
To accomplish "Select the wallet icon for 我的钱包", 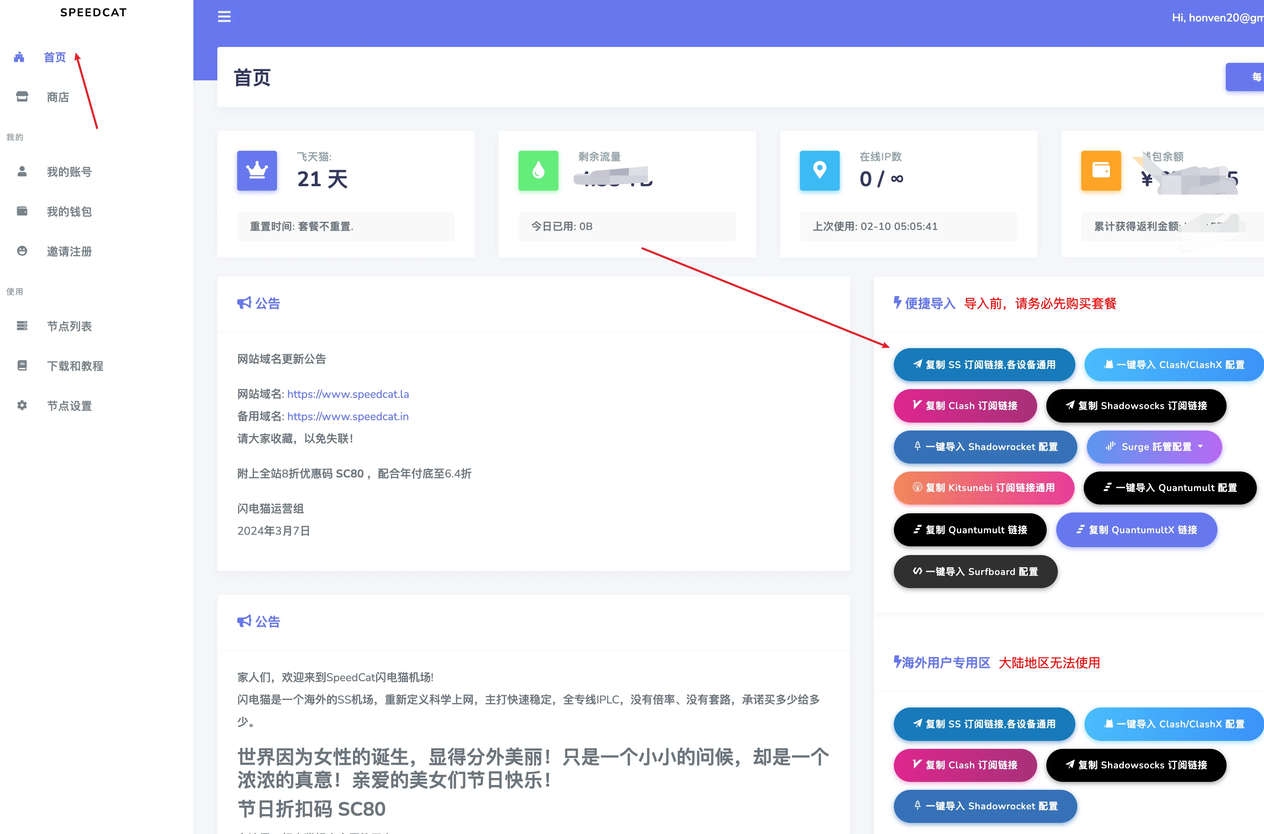I will (x=22, y=211).
